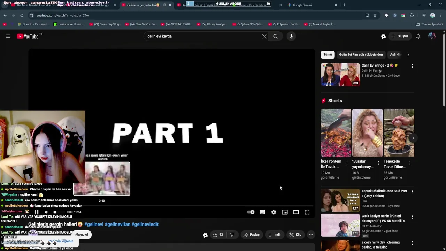Image resolution: width=446 pixels, height=251 pixels.
Task: Open a cozy rainy day video title
Action: click(381, 245)
